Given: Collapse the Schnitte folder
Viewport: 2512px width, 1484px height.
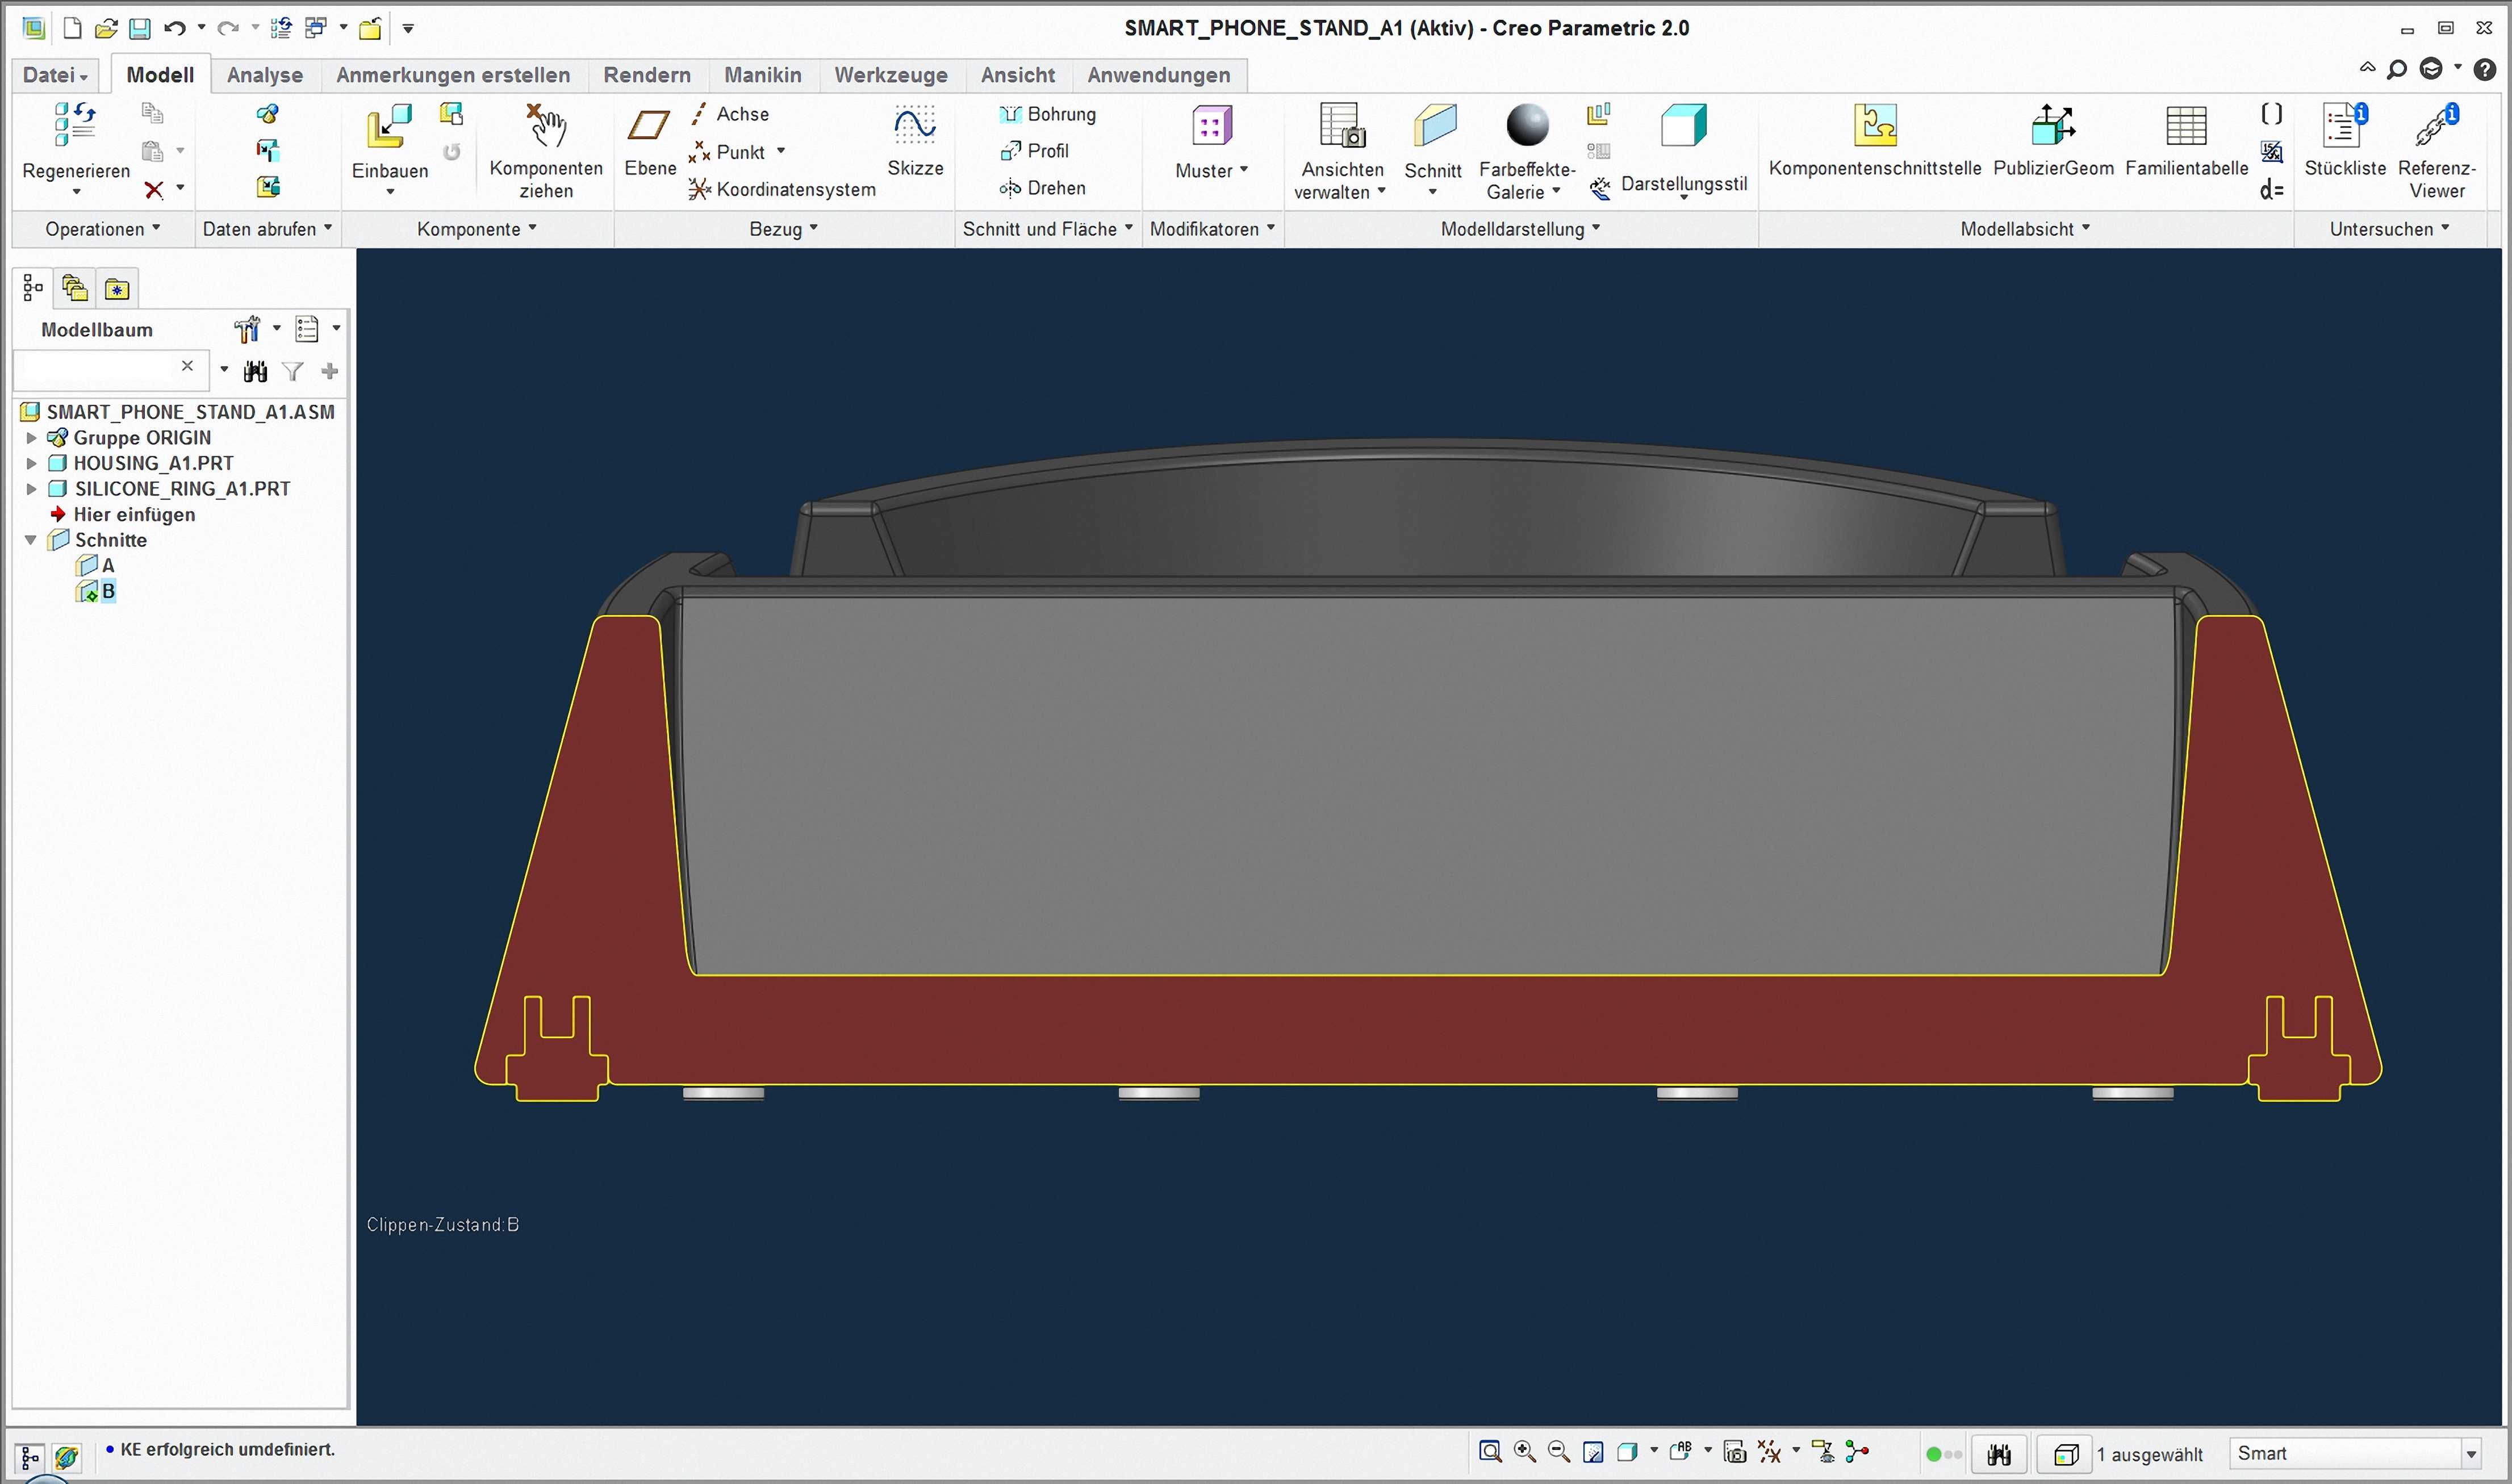Looking at the screenshot, I should point(31,540).
